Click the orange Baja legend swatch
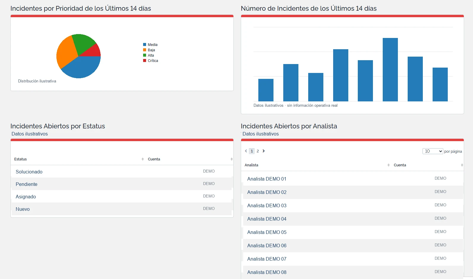Image resolution: width=473 pixels, height=279 pixels. pyautogui.click(x=145, y=50)
